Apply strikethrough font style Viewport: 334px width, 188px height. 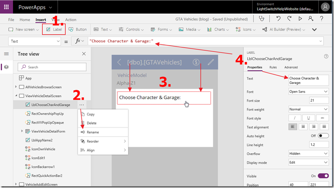point(322,118)
